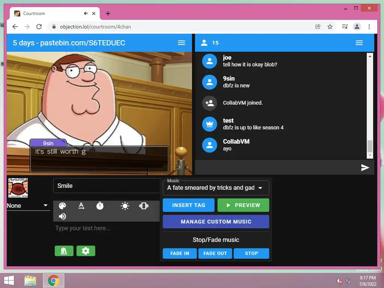Click the 'CollabVM joined.' message
The width and height of the screenshot is (384, 288).
[x=243, y=103]
